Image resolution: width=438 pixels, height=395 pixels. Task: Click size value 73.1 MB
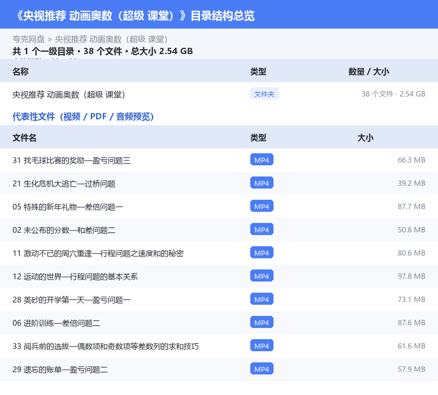coord(412,299)
